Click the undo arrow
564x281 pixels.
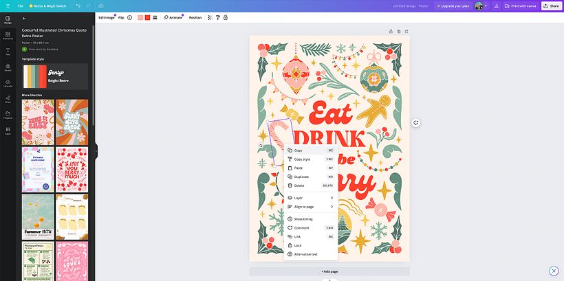click(x=78, y=6)
